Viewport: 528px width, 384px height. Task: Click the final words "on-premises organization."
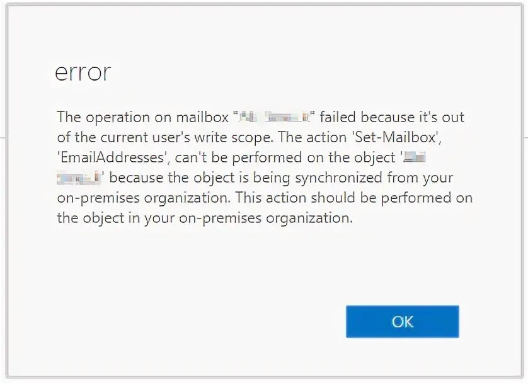pos(266,218)
